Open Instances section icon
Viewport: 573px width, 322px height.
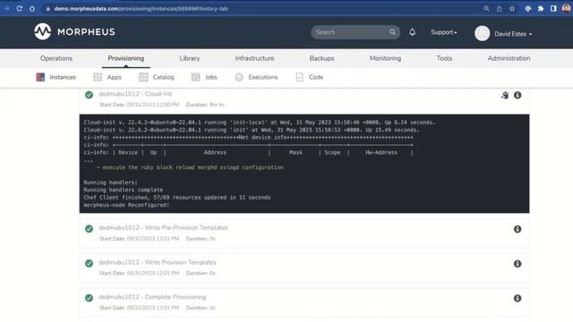(40, 77)
